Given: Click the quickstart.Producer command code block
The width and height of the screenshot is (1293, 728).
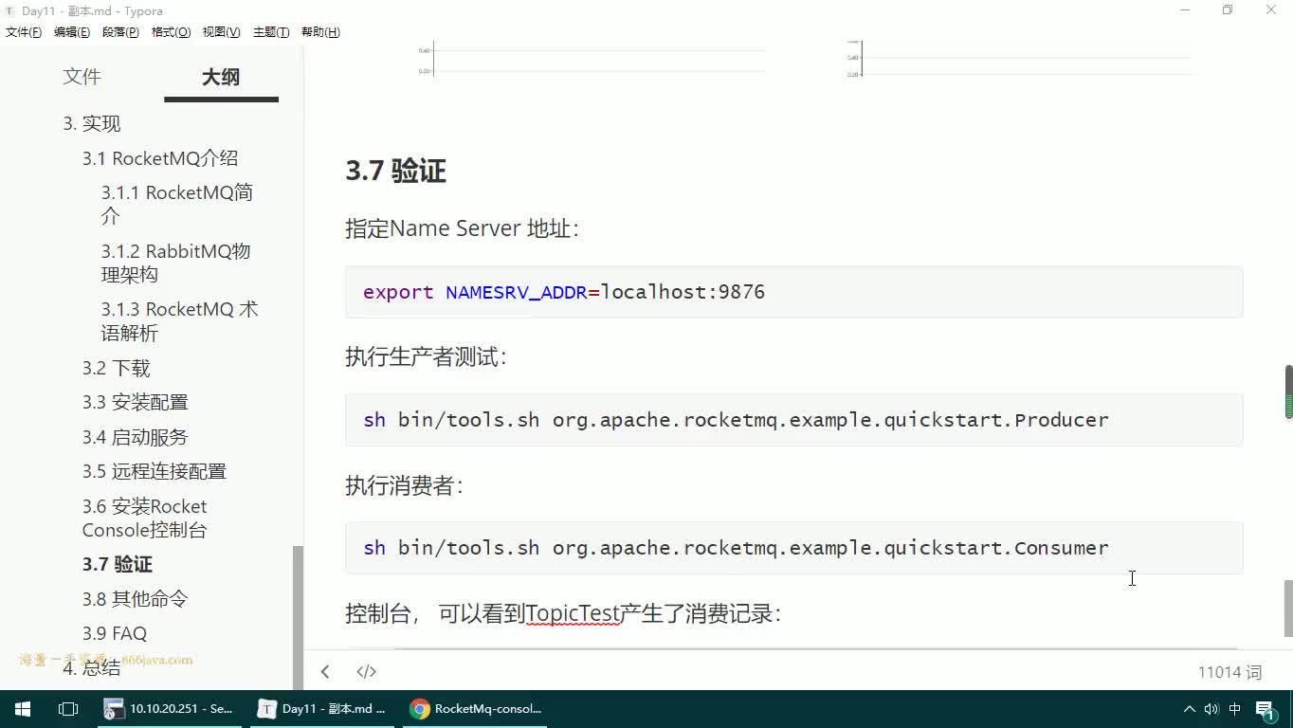Looking at the screenshot, I should click(794, 420).
